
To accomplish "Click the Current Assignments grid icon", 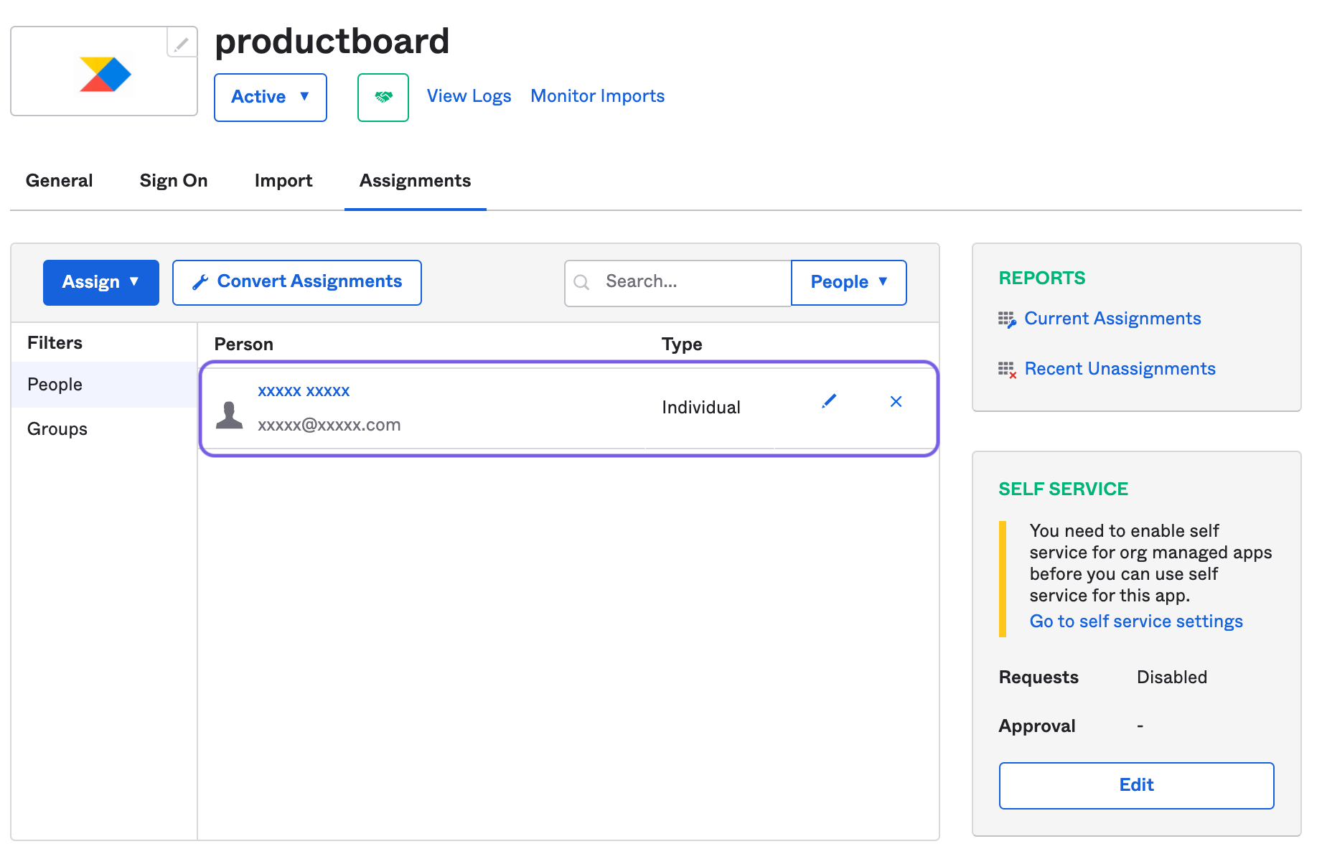I will pyautogui.click(x=1007, y=319).
